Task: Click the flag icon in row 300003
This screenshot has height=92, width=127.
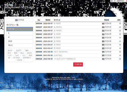Action: pos(103,41)
